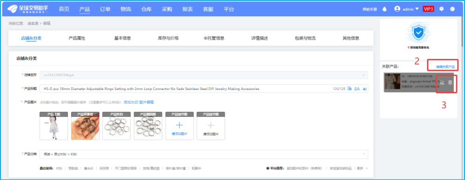Click the 图片编辑 link

point(146,102)
